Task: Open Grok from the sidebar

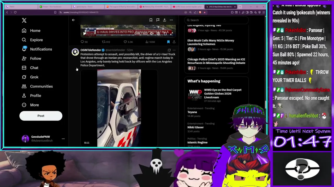Action: (x=30, y=77)
